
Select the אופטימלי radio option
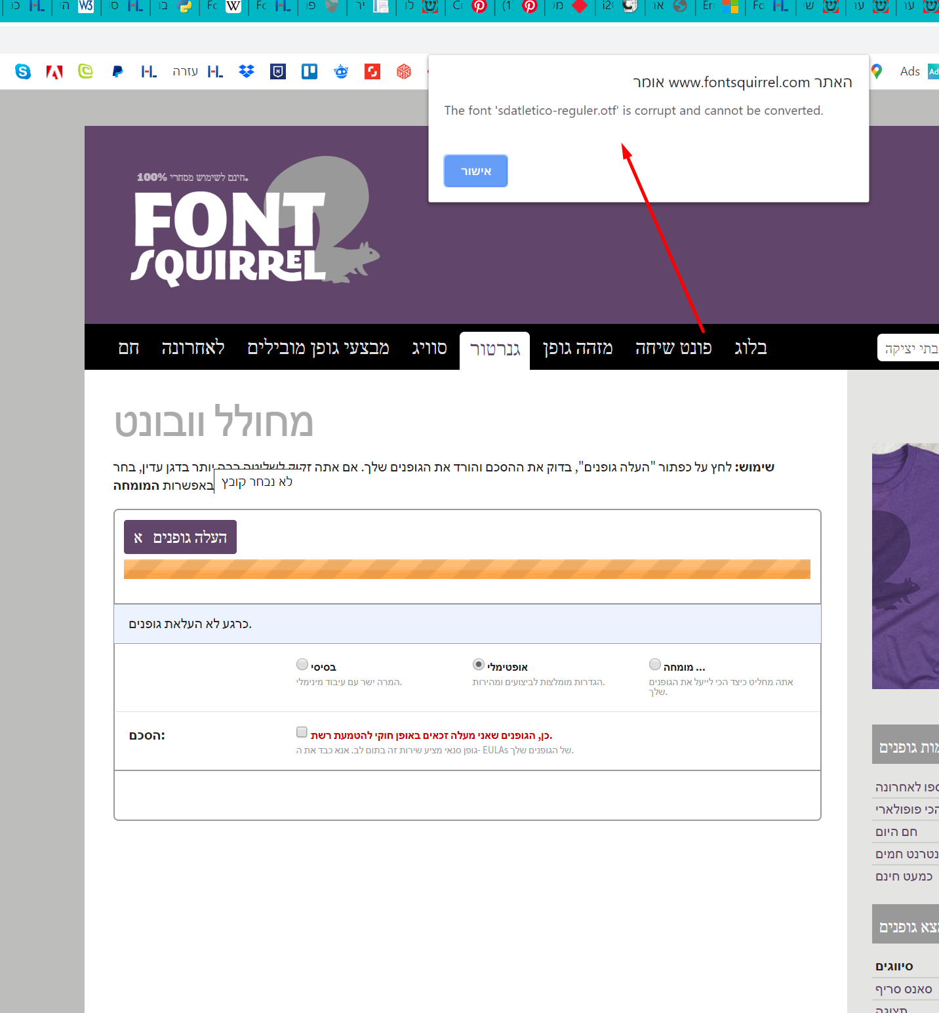click(x=479, y=664)
